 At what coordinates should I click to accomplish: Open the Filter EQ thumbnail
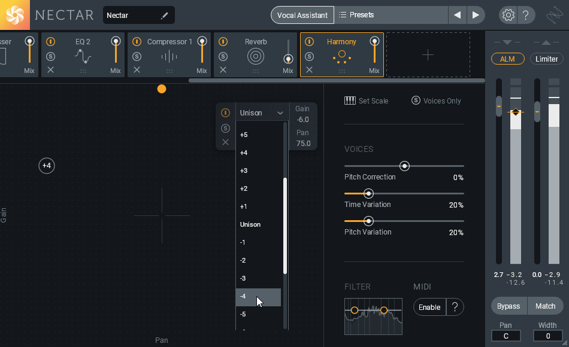tap(373, 316)
